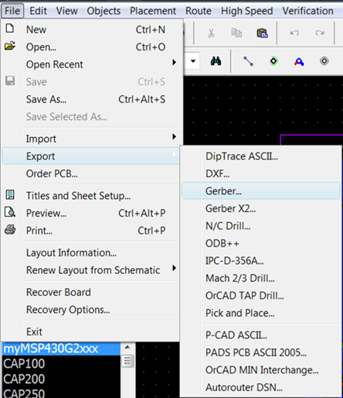
Task: Click the Cut scissors toolbar icon
Action: pyautogui.click(x=211, y=33)
